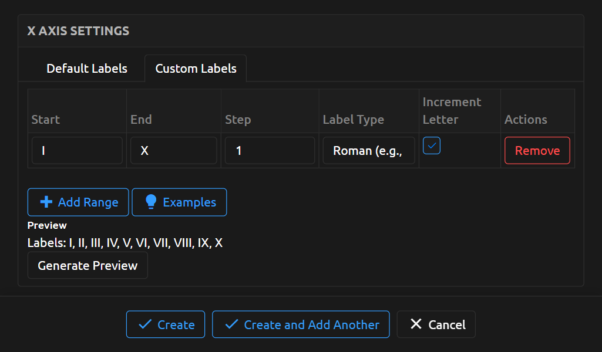Click the X AXIS SETTINGS panel header
This screenshot has width=602, height=352.
tap(78, 31)
